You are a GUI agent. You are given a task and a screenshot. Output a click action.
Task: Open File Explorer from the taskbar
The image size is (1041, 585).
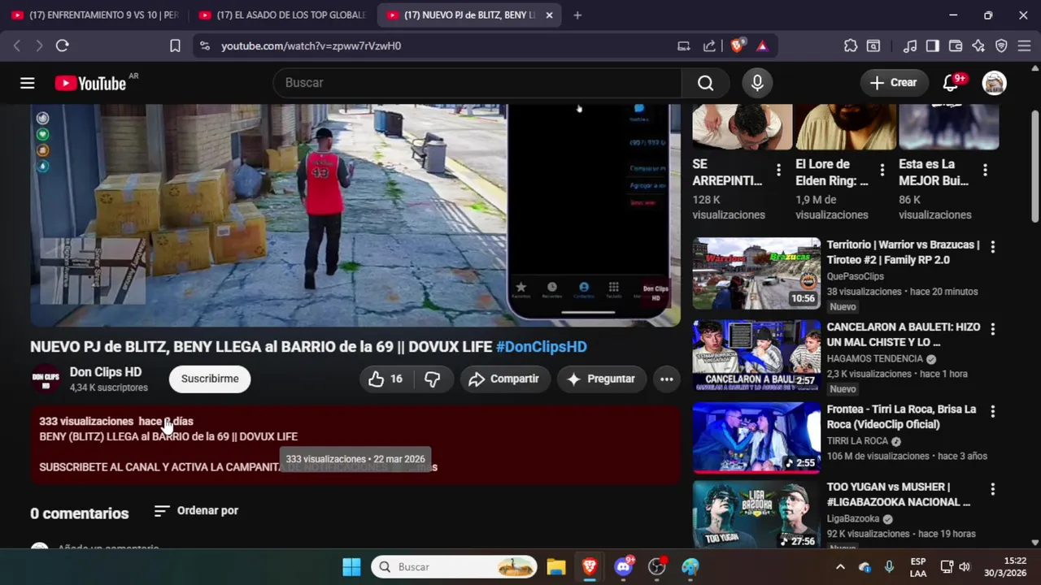click(x=556, y=567)
